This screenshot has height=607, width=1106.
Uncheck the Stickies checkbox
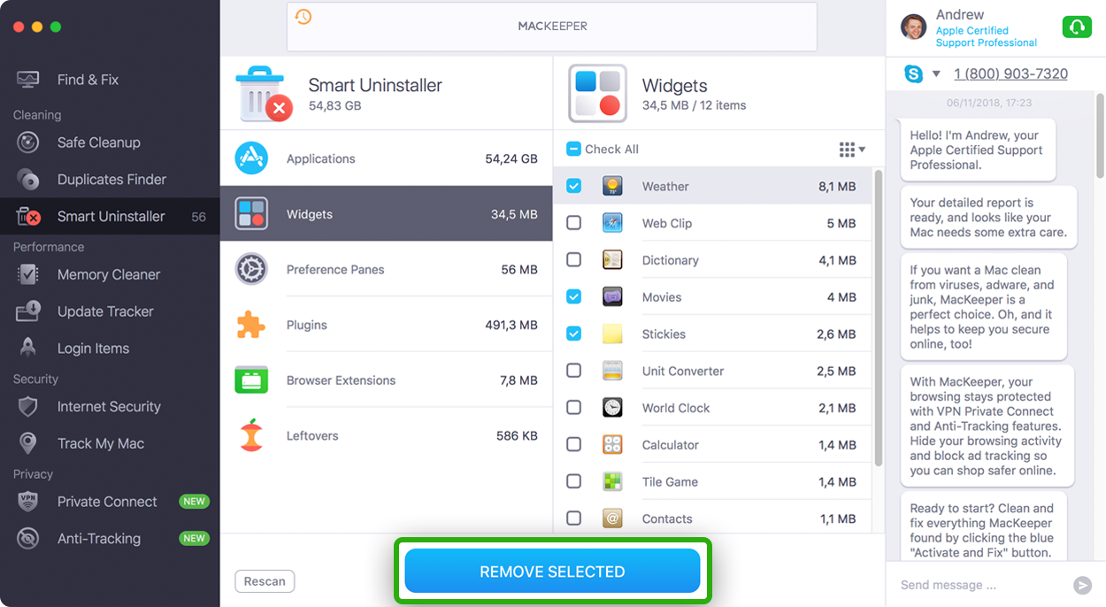(x=573, y=334)
